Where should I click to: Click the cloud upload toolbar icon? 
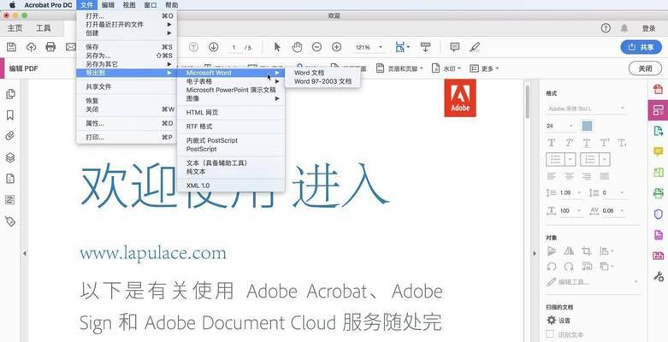pos(31,47)
